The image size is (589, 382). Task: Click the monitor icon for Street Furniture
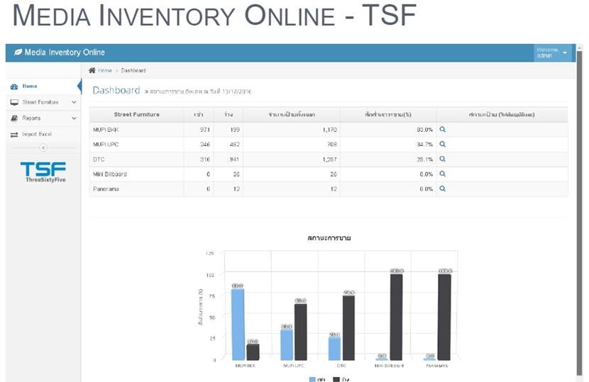[14, 102]
